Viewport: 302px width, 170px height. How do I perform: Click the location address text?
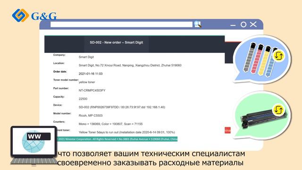point(130,65)
